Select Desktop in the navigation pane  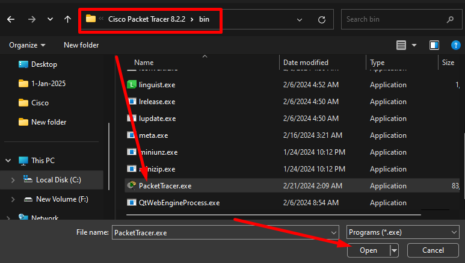44,64
